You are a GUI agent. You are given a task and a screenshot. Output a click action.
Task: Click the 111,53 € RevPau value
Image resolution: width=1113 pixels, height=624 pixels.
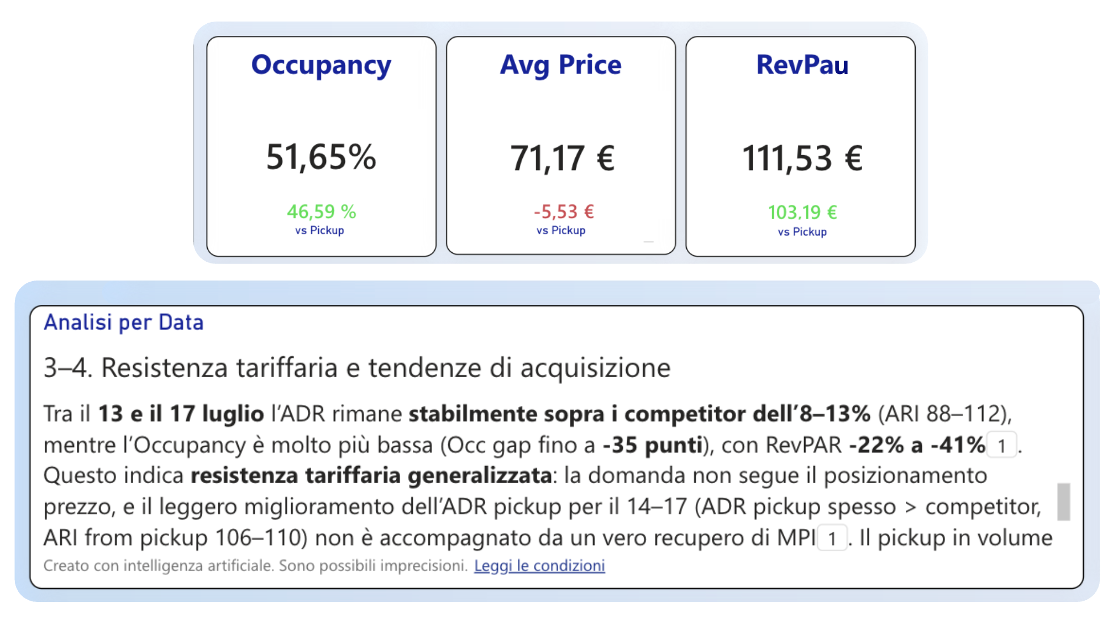pos(802,158)
